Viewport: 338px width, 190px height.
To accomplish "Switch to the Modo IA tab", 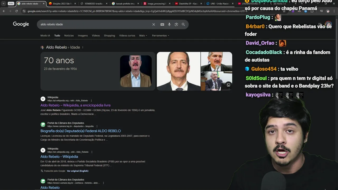I will point(45,36).
